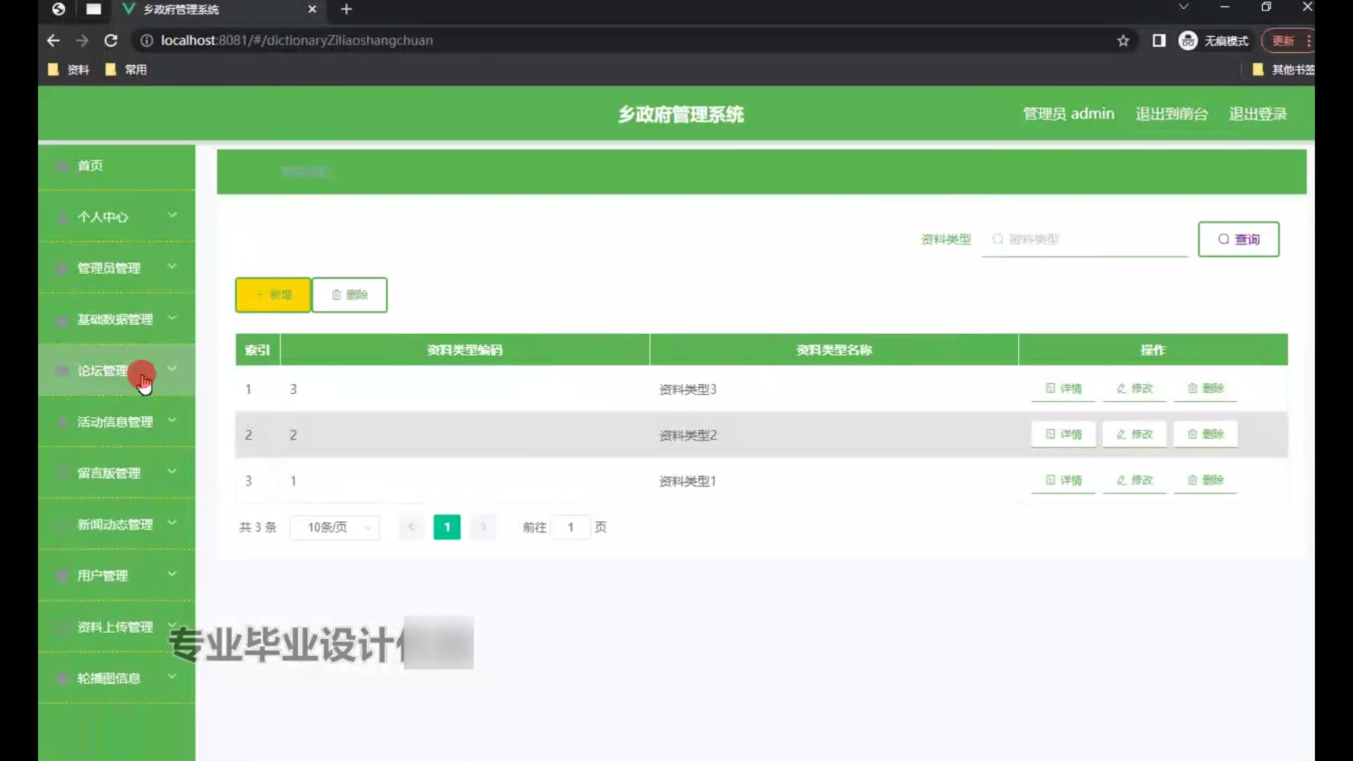Expand the 管理员管理 menu
The height and width of the screenshot is (761, 1353).
click(x=116, y=268)
